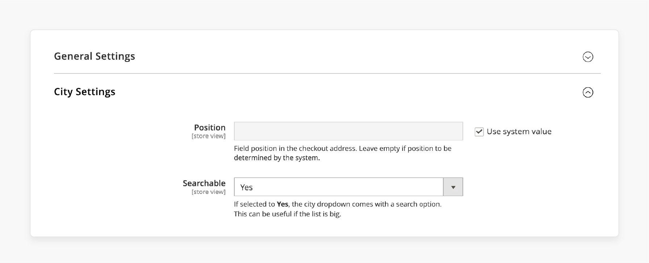Open City Settings section header
Screen dimensions: 649x263
[84, 92]
